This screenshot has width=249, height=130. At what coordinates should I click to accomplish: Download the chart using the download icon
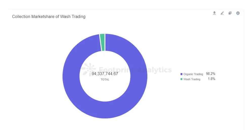pos(214,13)
